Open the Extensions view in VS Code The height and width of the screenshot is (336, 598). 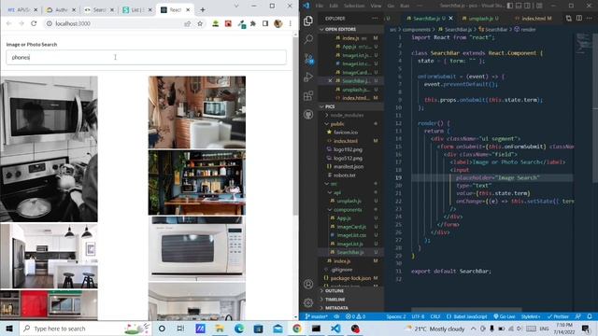[x=308, y=95]
